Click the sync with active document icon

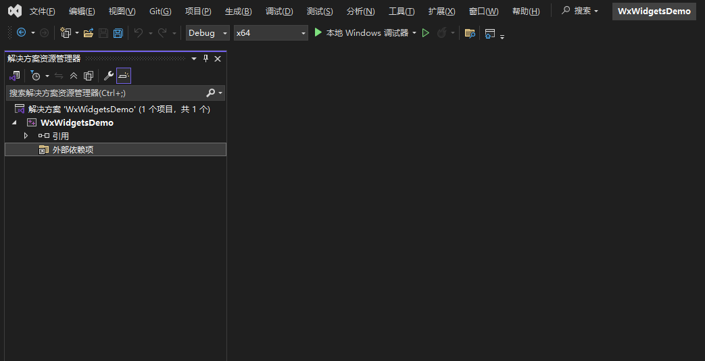59,76
